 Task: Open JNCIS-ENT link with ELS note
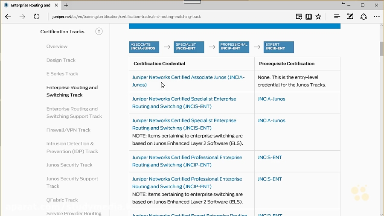[x=184, y=124]
